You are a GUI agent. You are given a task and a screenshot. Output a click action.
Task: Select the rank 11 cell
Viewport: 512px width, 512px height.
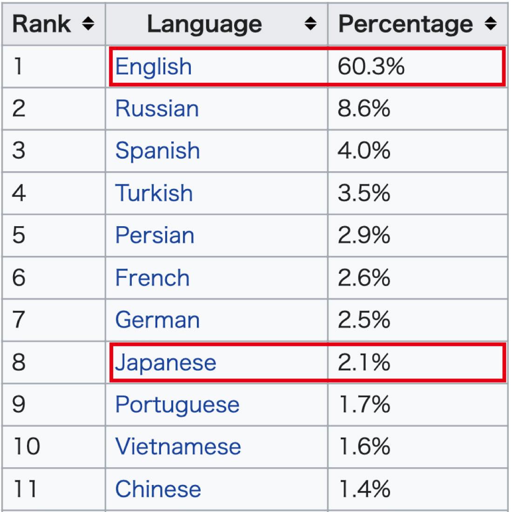[x=25, y=489]
